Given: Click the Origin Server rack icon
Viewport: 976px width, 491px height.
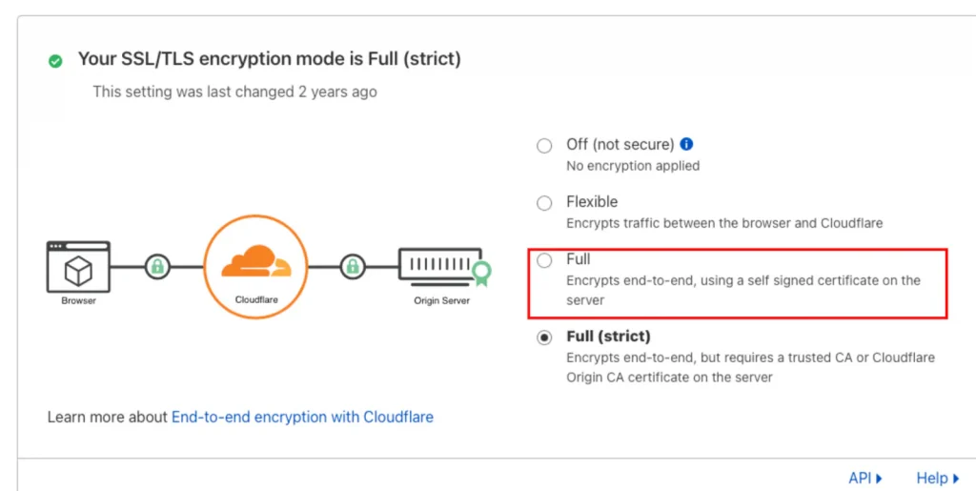Looking at the screenshot, I should click(x=440, y=264).
